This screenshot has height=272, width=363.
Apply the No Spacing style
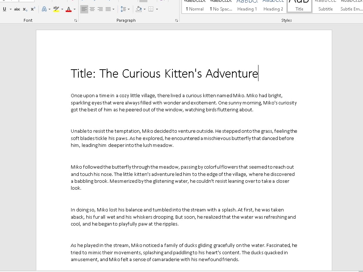point(221,7)
